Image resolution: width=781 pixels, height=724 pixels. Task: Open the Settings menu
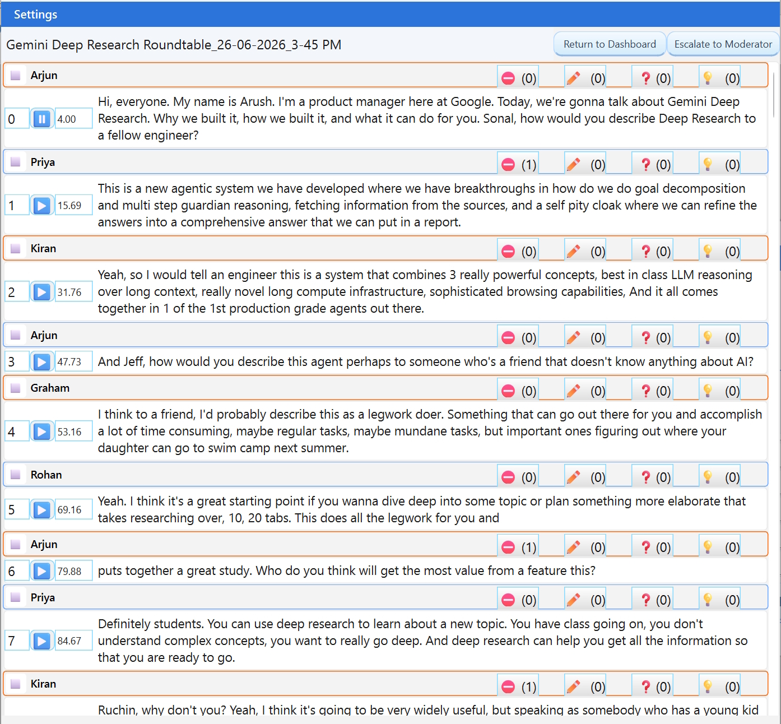pyautogui.click(x=35, y=15)
